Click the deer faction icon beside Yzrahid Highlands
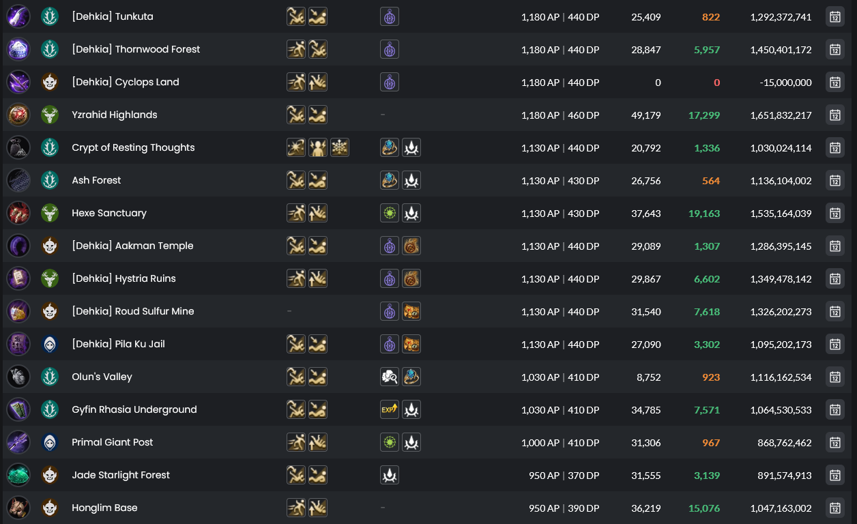The height and width of the screenshot is (524, 857). click(50, 115)
